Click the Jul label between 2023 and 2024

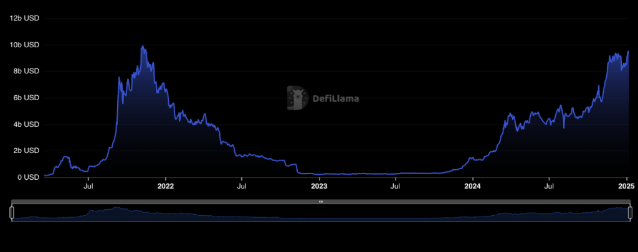pos(396,185)
